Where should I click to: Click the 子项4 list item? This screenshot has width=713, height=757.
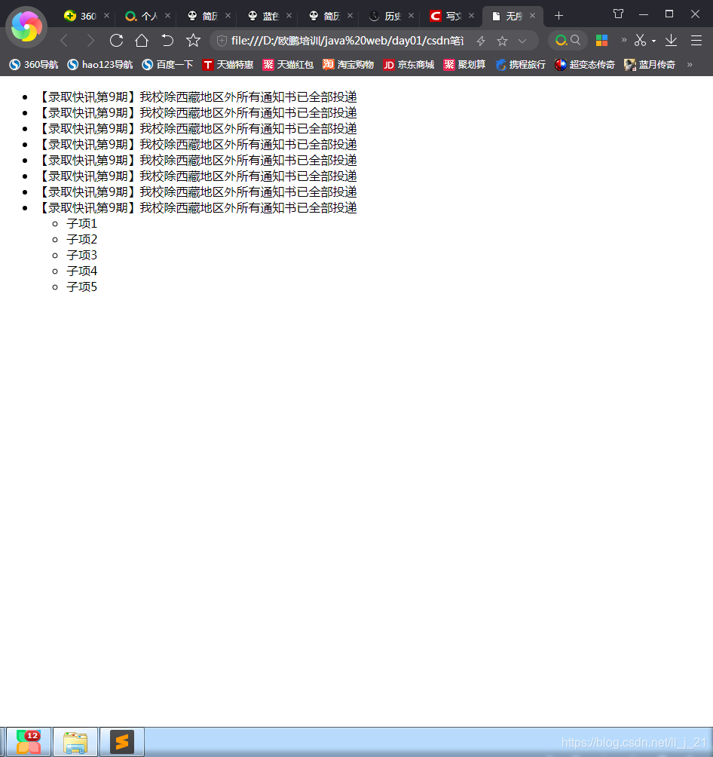[x=81, y=271]
